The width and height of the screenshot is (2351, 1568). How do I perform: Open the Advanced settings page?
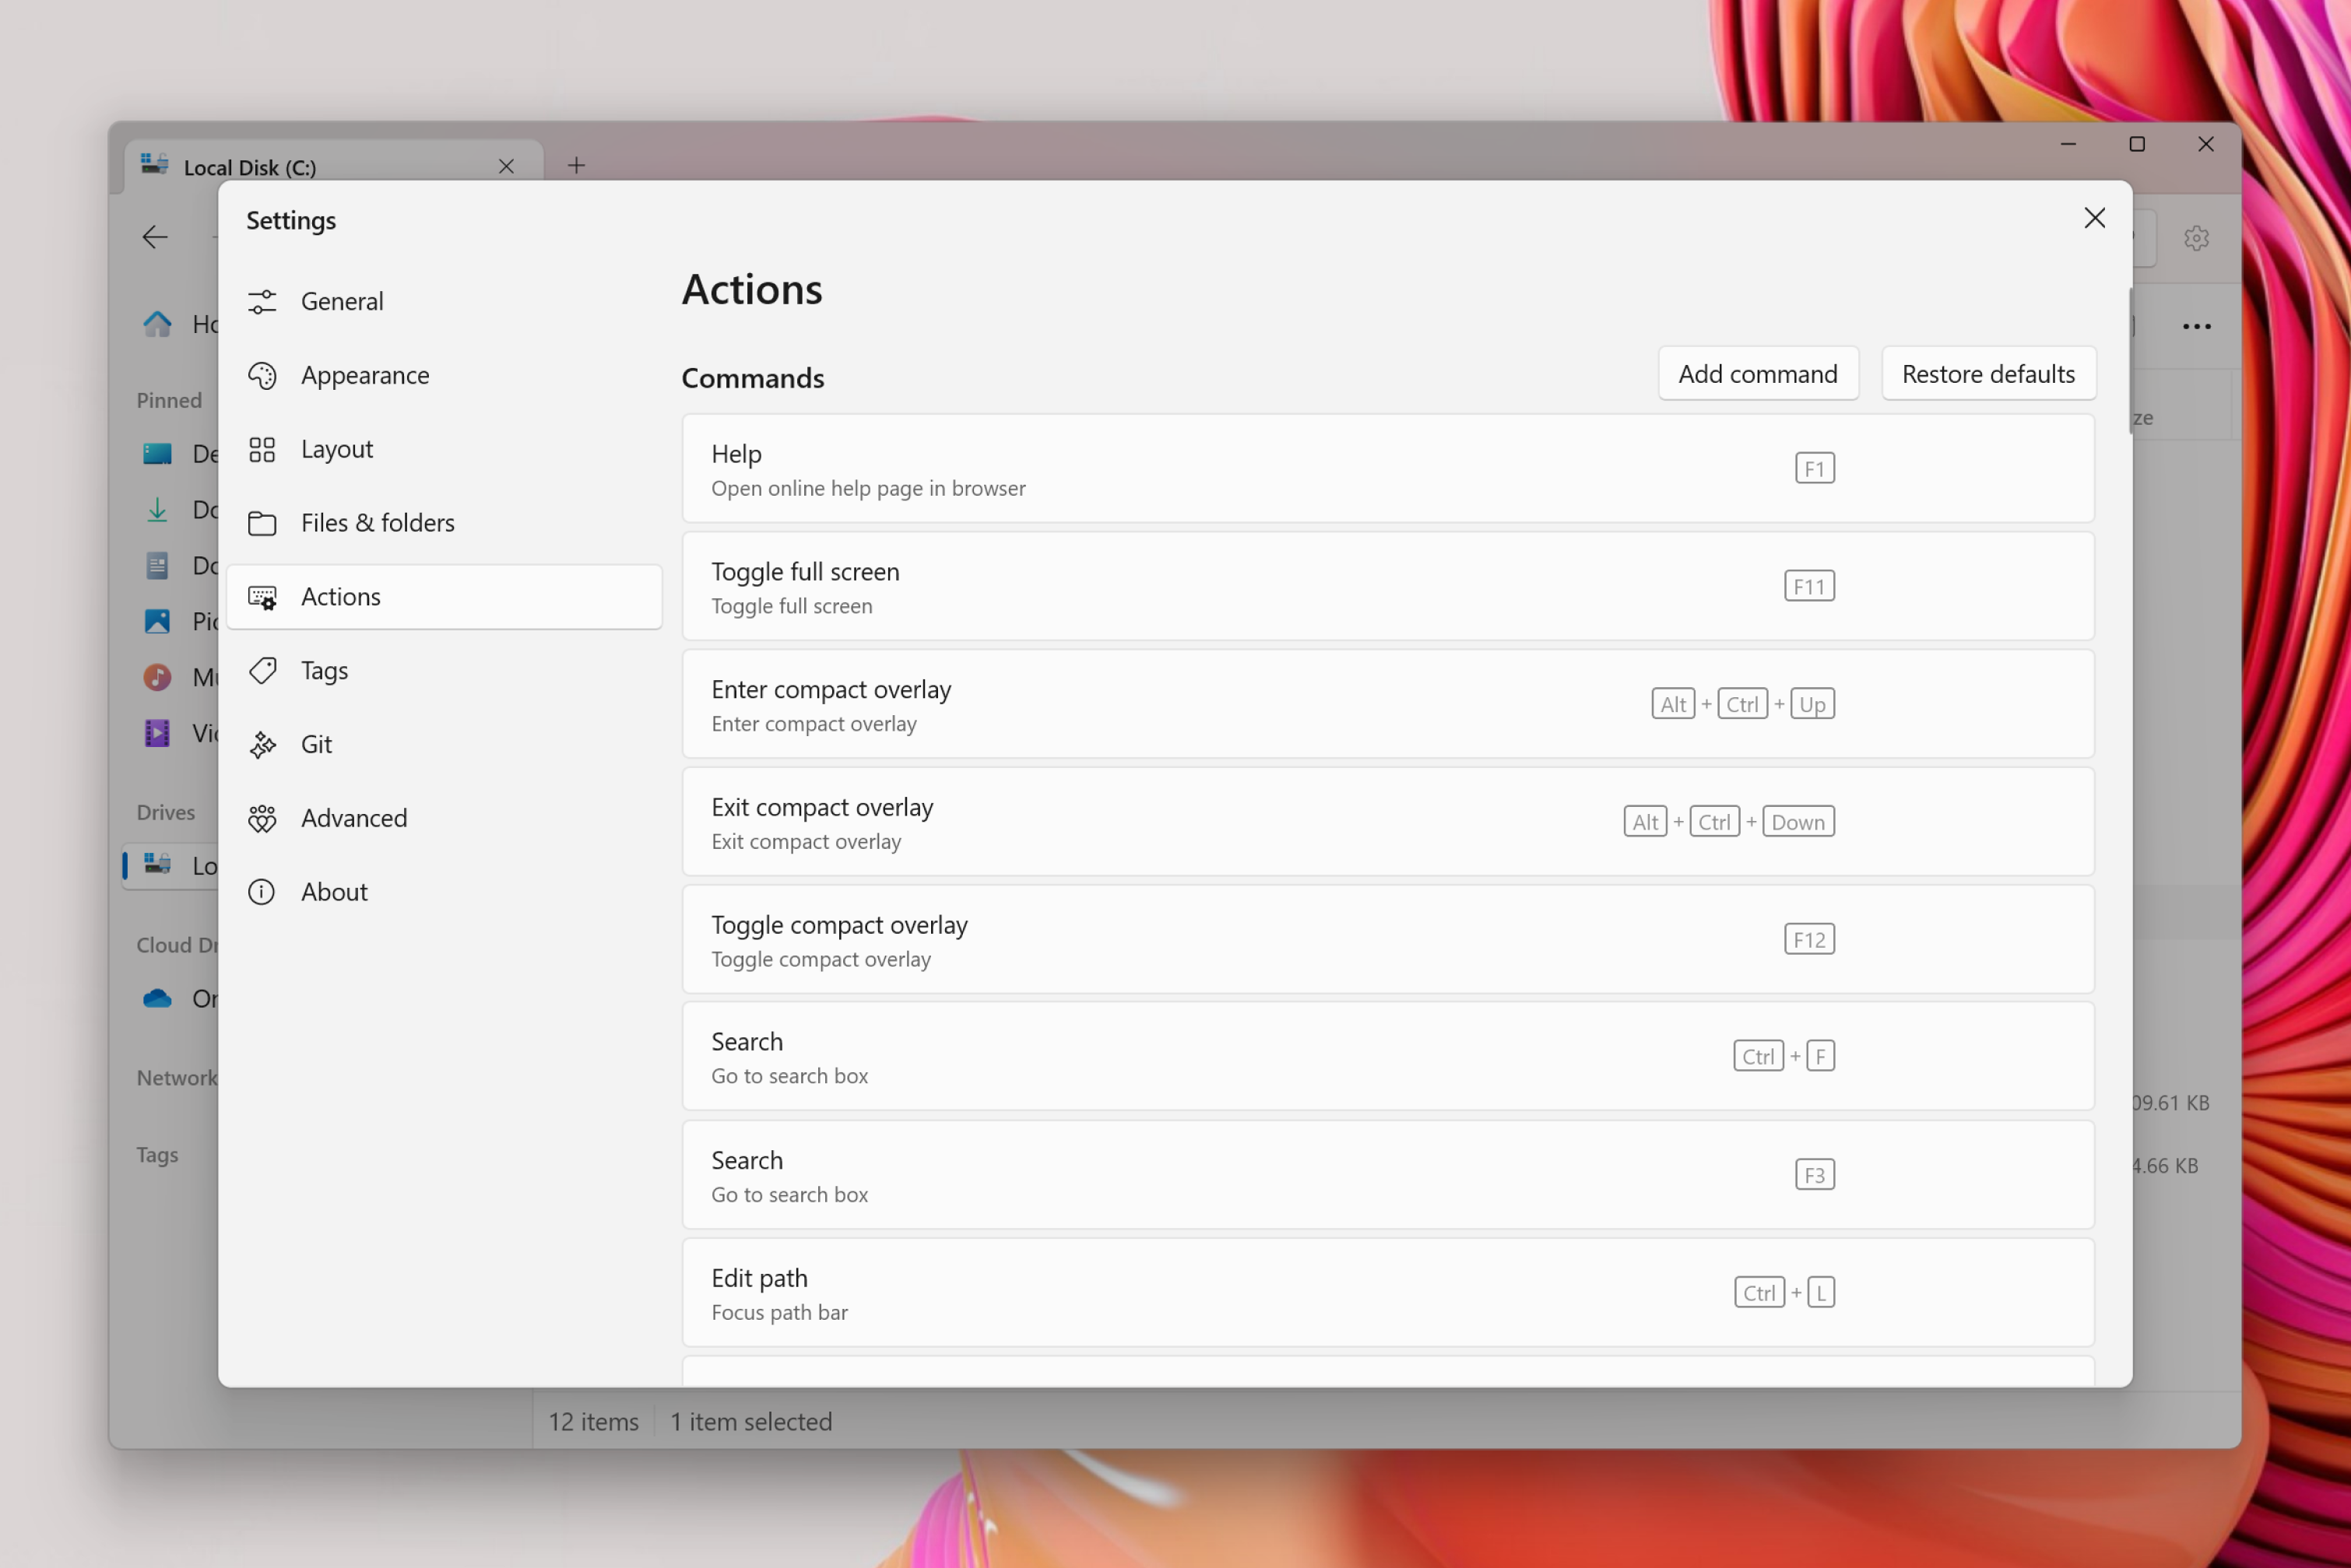[353, 817]
